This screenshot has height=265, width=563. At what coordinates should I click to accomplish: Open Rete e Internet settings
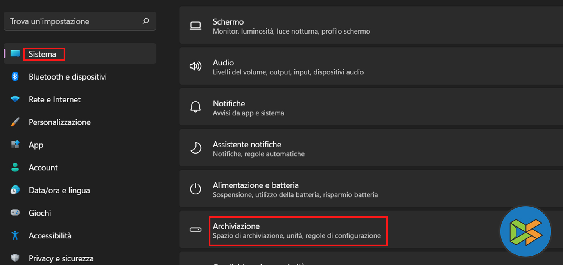click(x=55, y=99)
